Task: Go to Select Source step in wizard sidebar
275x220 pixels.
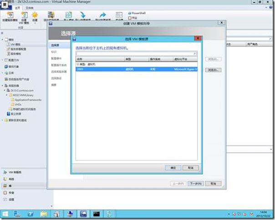Action: click(55, 45)
